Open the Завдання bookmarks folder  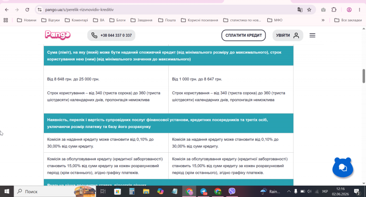[x=142, y=20]
